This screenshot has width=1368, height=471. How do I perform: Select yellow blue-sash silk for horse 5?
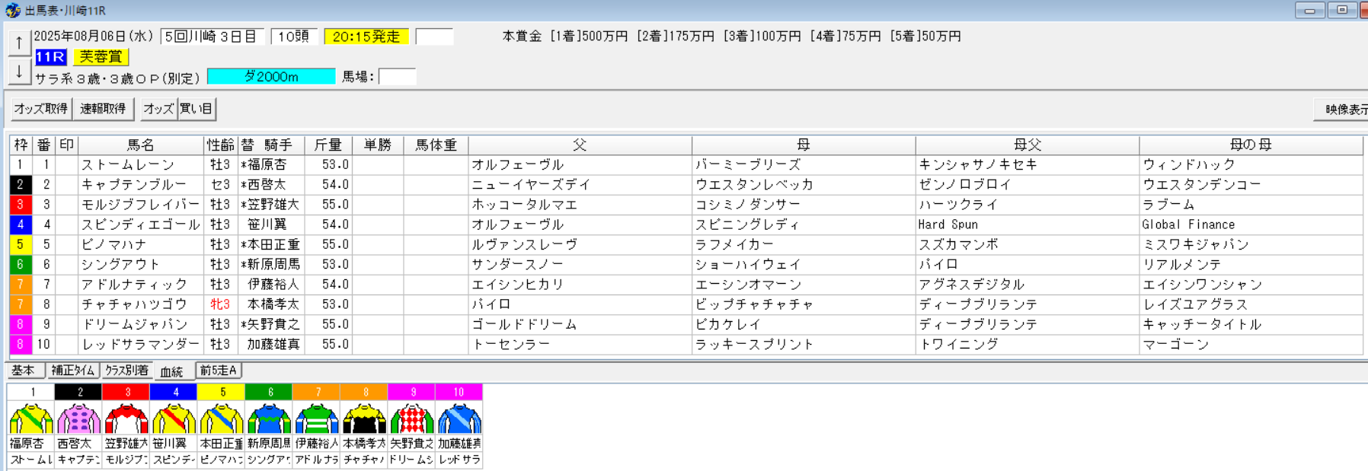point(221,419)
